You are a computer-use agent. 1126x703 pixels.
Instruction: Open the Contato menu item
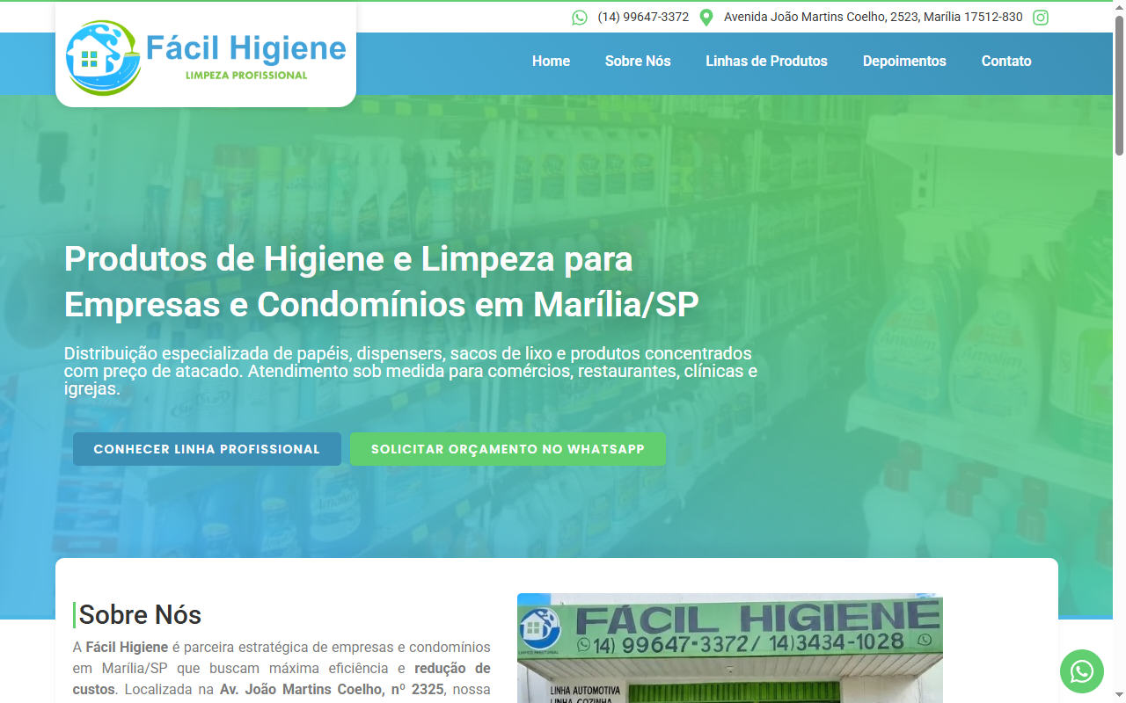(1006, 62)
